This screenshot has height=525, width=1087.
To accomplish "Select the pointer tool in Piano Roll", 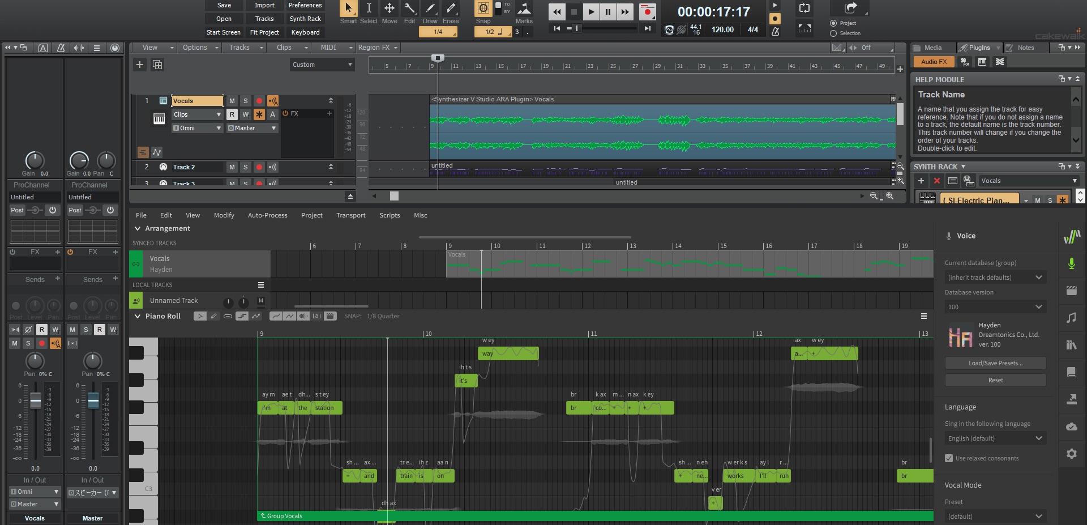I will 200,316.
